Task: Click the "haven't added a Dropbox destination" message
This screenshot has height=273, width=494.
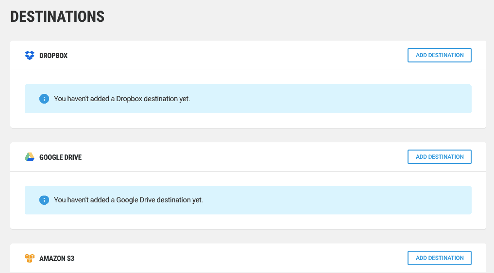Action: (122, 99)
